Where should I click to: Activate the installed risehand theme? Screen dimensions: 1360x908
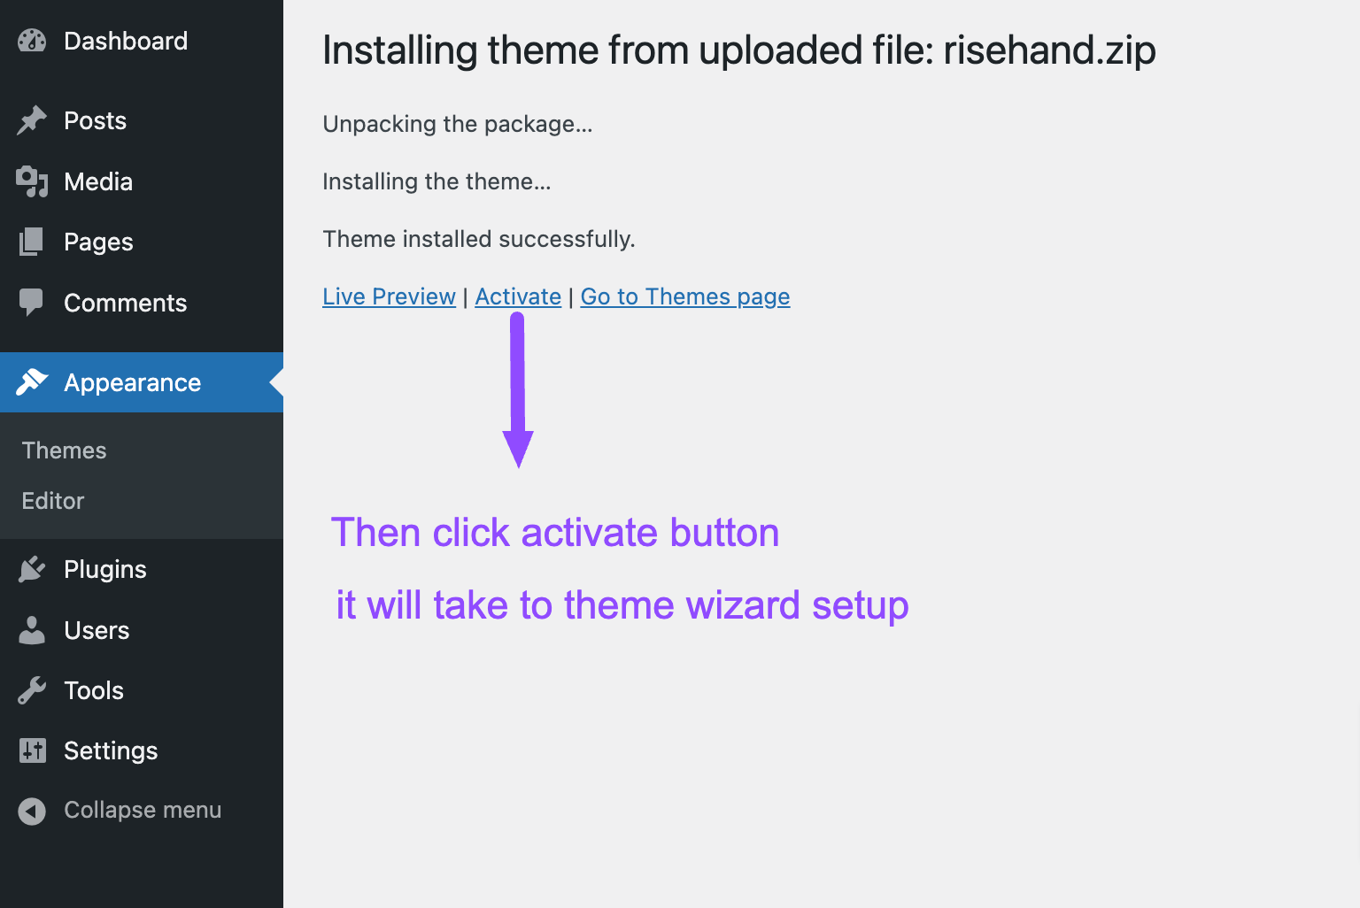tap(518, 296)
